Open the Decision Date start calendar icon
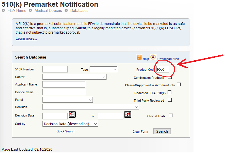Screen dimensions: 229x153 pyautogui.click(x=72, y=114)
